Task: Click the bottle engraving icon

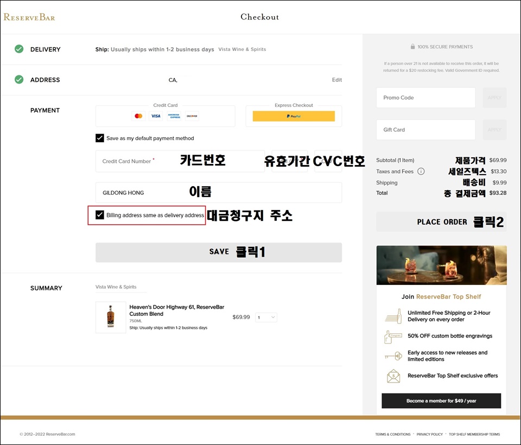Action: 393,336
